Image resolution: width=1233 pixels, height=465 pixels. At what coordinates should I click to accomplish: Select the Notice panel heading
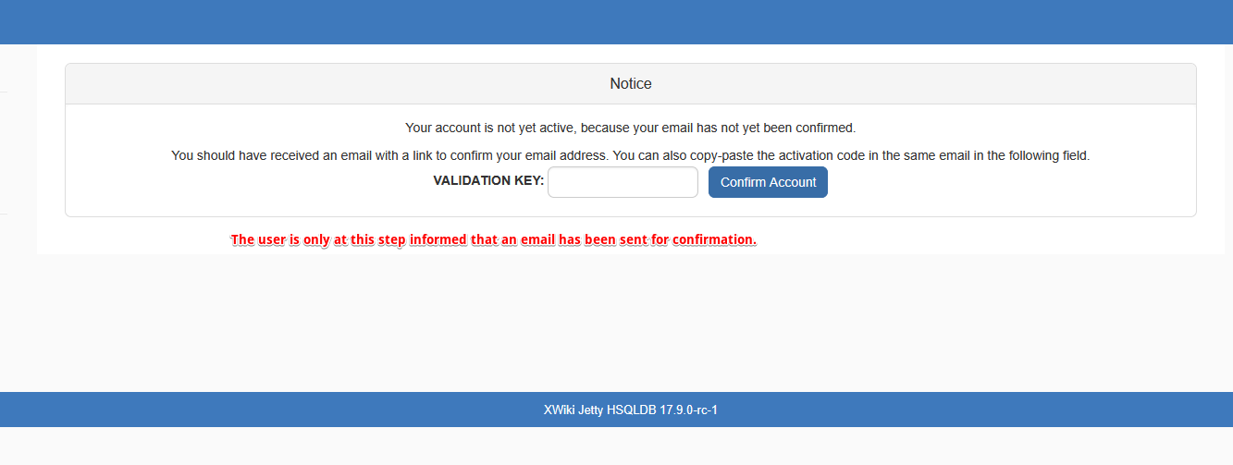(x=630, y=84)
